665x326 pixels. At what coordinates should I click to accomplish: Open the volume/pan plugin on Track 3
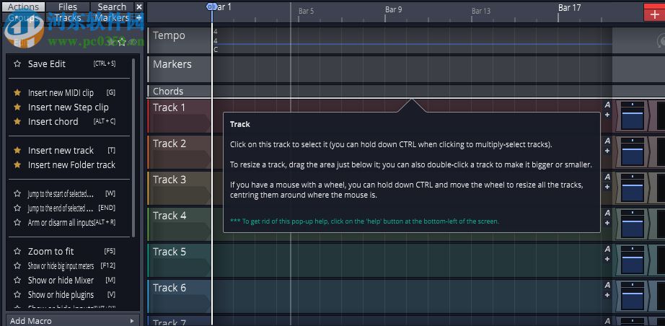(x=633, y=188)
